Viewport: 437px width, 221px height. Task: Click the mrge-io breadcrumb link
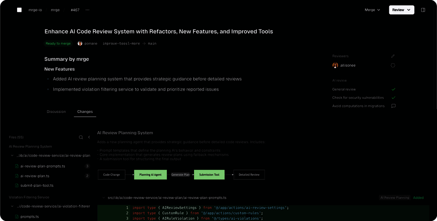[35, 10]
